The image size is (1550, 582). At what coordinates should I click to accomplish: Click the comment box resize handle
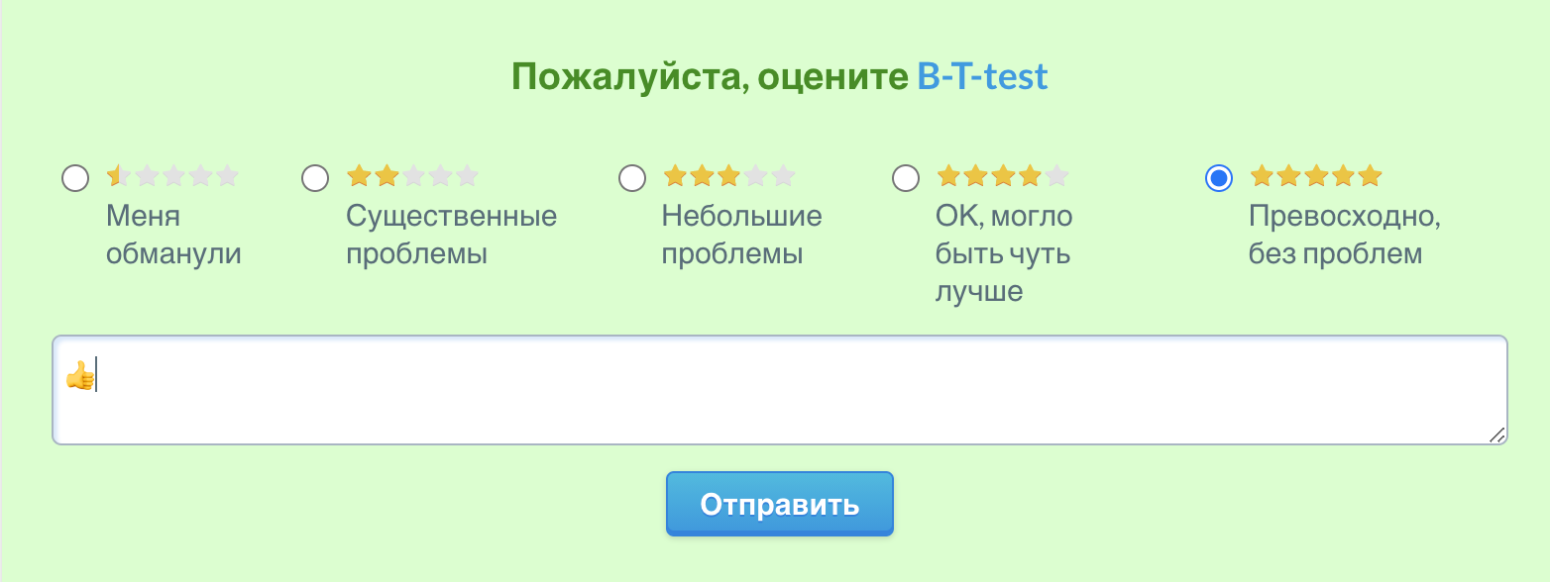click(x=1496, y=435)
